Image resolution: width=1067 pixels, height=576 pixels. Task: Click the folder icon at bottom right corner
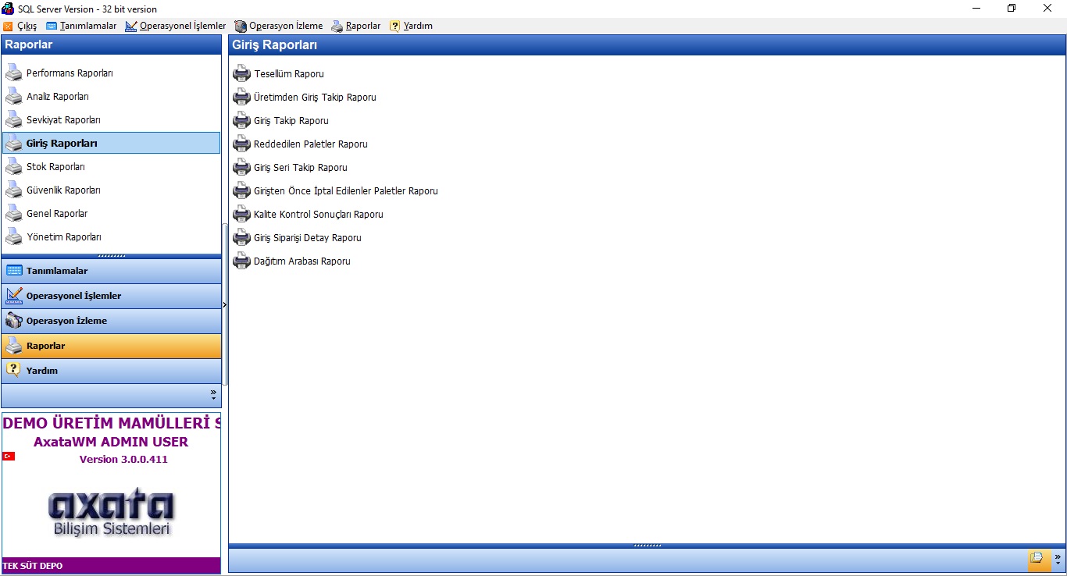click(x=1037, y=558)
